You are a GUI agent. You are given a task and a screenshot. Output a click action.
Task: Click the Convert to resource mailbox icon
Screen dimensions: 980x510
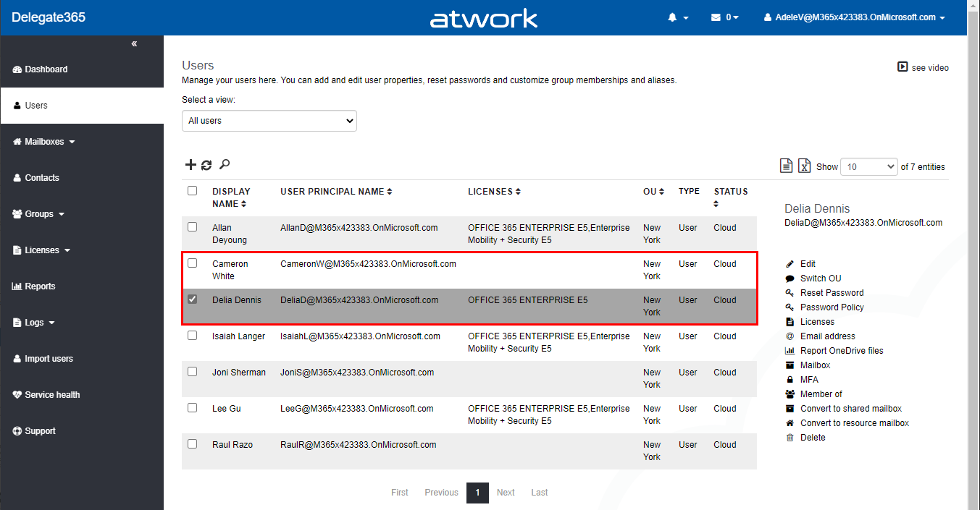[x=790, y=423]
